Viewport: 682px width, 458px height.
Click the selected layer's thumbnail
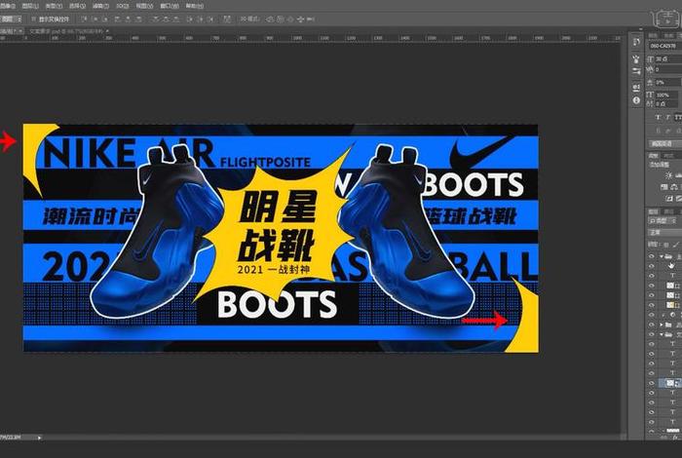pyautogui.click(x=670, y=383)
